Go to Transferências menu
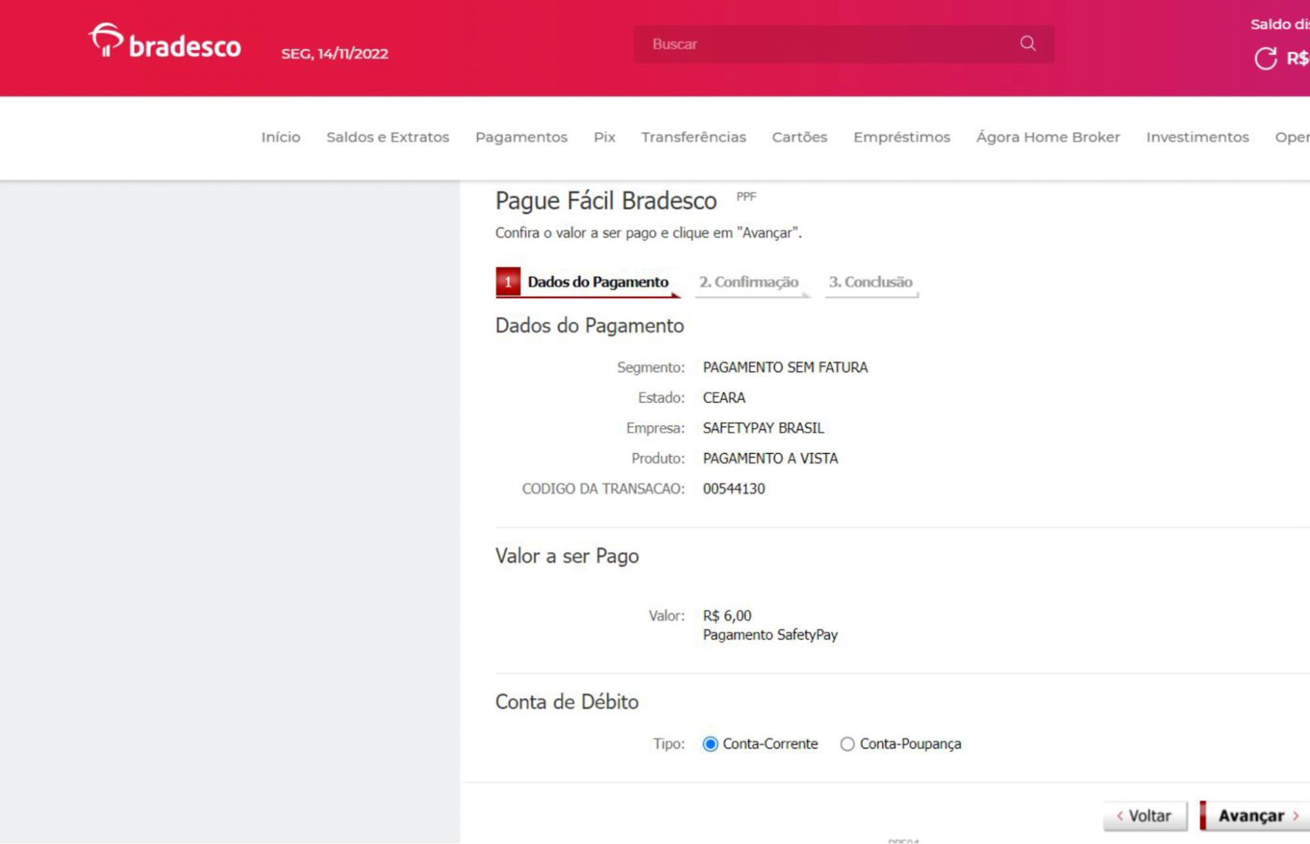The image size is (1310, 844). pyautogui.click(x=693, y=137)
